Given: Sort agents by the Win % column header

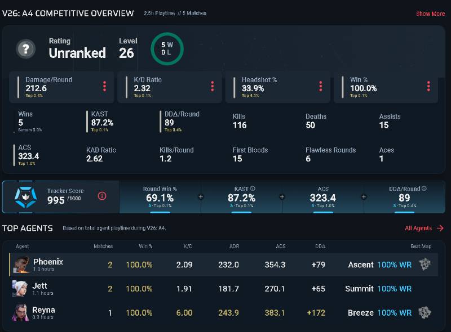Looking at the screenshot, I should click(145, 246).
